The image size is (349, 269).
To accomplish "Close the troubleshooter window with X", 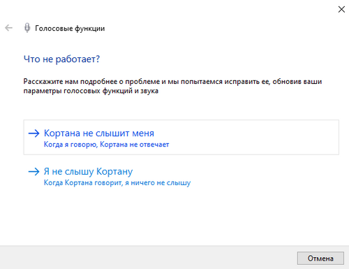I will click(341, 9).
